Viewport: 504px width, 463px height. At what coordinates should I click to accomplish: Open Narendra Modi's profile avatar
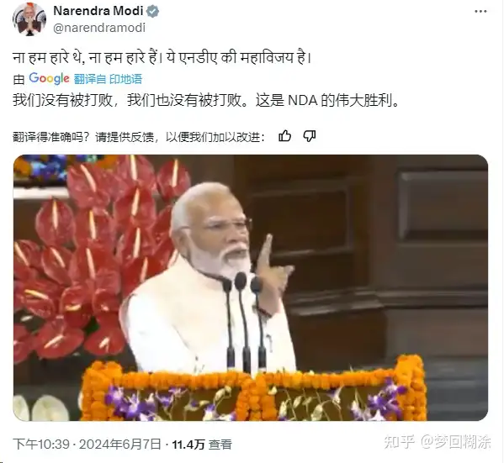click(x=29, y=19)
